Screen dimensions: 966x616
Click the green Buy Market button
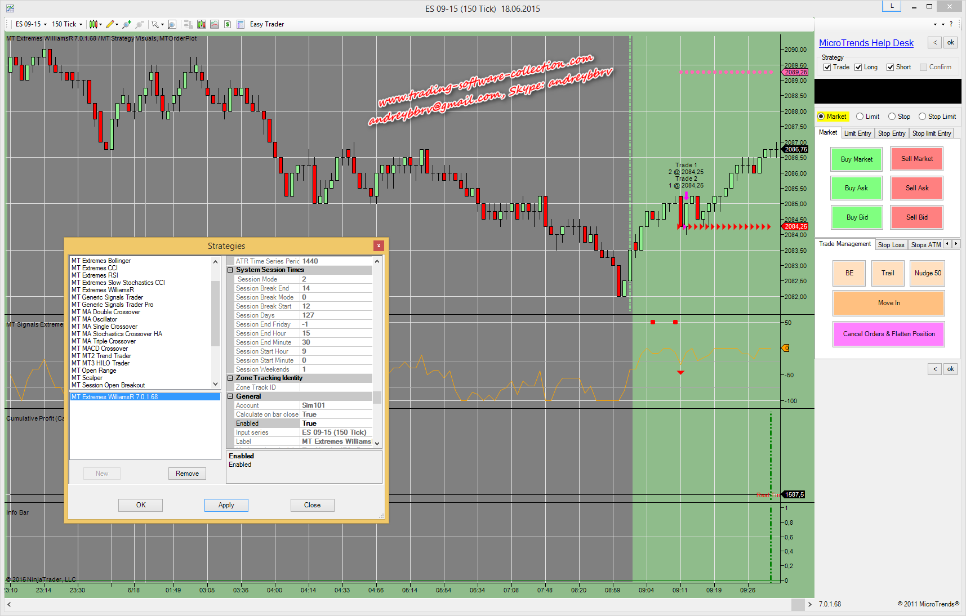pos(856,159)
